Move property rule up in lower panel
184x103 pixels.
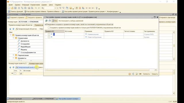10,68
